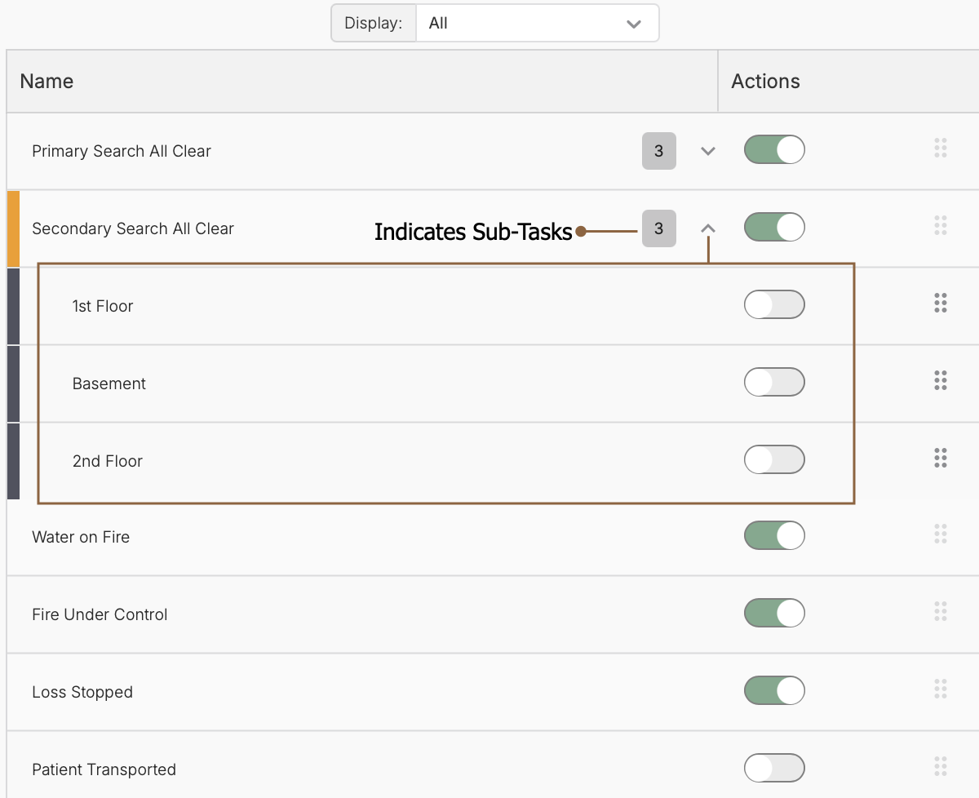Click drag handle for Loss Stopped row
The width and height of the screenshot is (979, 798).
click(x=940, y=689)
